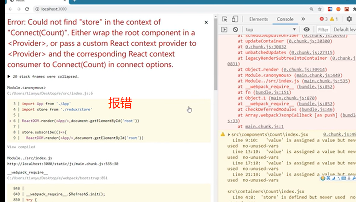Click the yellow warning count badge
Image resolution: width=356 pixels, height=202 pixels.
tap(334, 19)
